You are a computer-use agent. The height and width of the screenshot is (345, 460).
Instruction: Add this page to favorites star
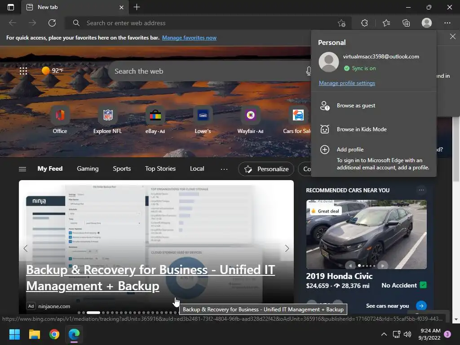pyautogui.click(x=341, y=23)
